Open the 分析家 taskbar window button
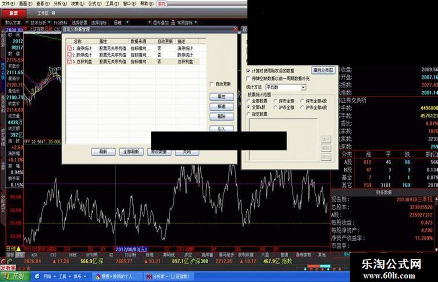 pyautogui.click(x=168, y=276)
